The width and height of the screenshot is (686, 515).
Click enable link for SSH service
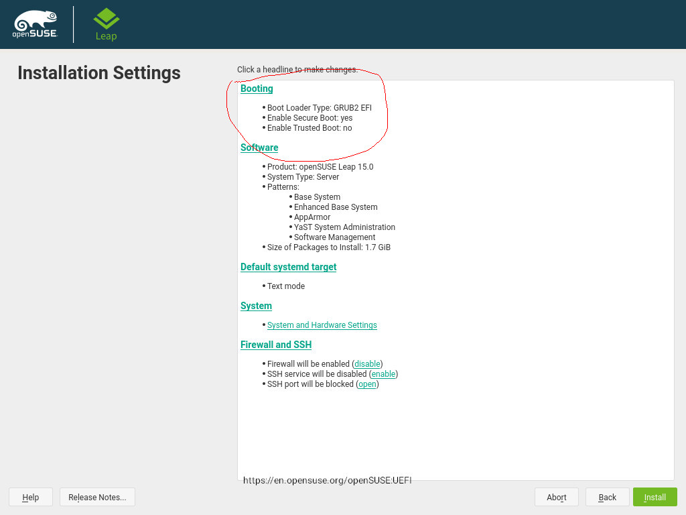tap(383, 374)
